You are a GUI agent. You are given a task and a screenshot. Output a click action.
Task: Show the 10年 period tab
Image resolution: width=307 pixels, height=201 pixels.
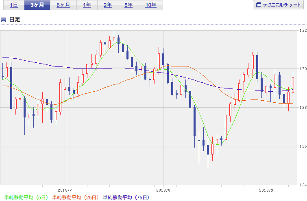(x=151, y=5)
